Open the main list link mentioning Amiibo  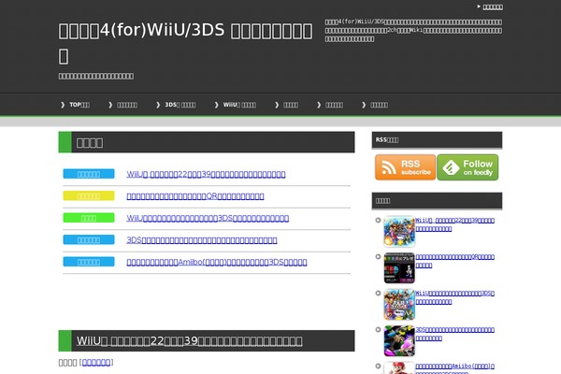coord(217,263)
